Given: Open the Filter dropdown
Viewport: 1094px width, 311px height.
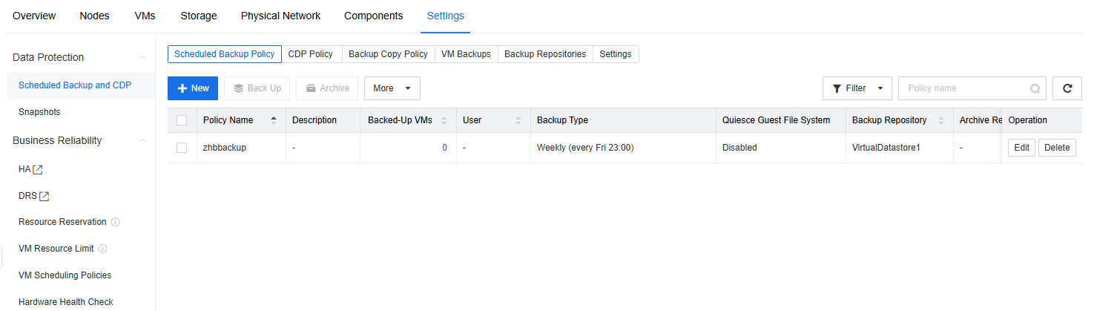Looking at the screenshot, I should pos(857,88).
